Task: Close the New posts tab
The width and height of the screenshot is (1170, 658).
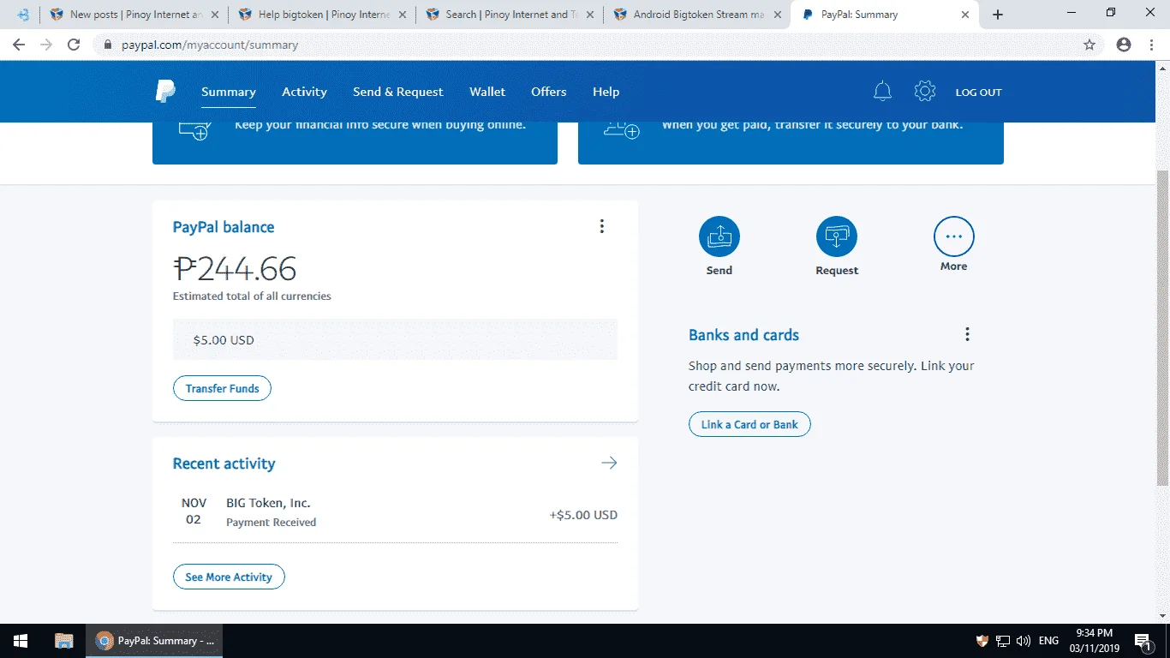Action: pos(213,15)
